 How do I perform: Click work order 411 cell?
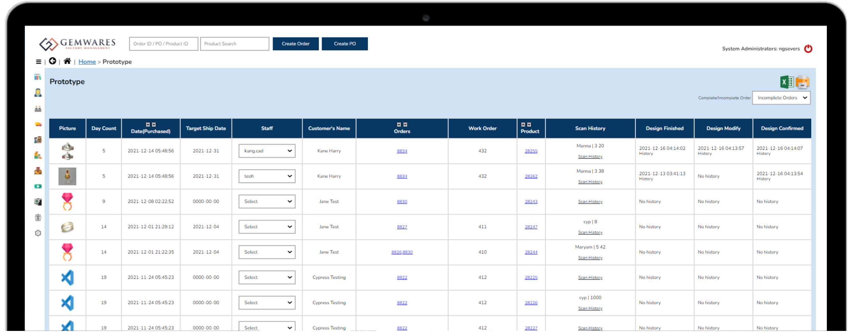click(x=482, y=227)
